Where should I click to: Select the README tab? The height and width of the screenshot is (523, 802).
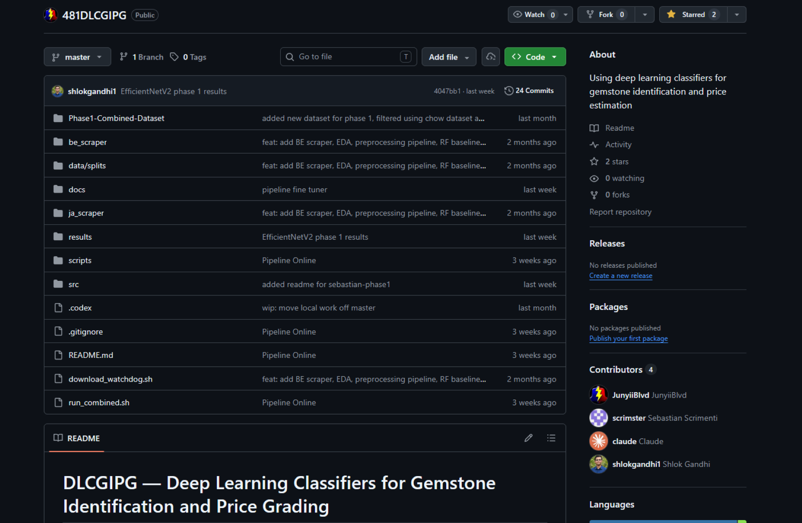[76, 438]
